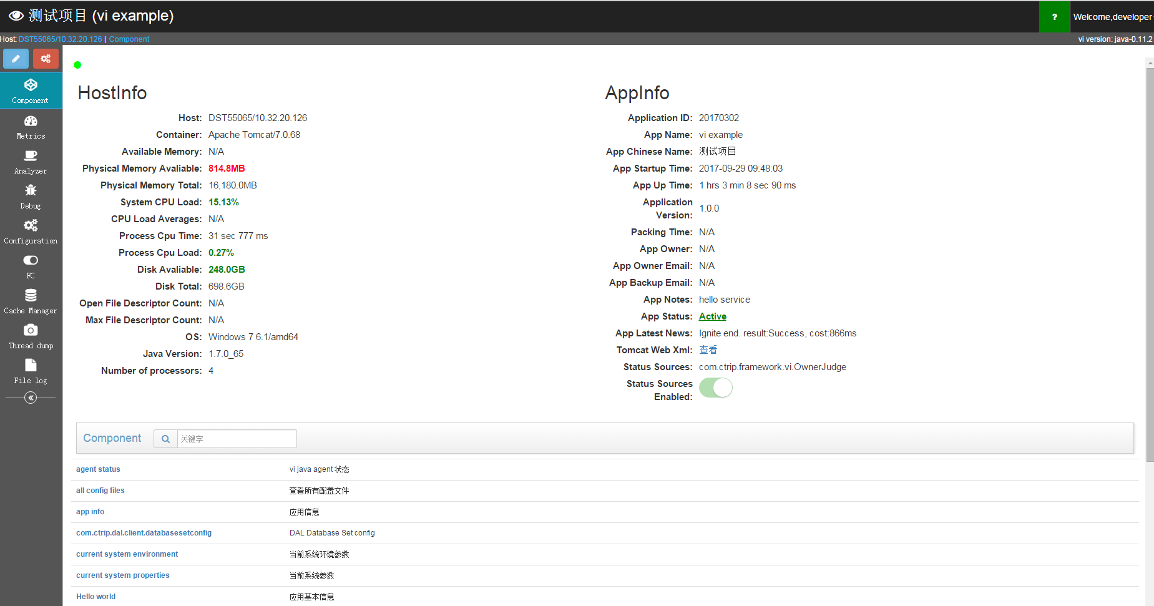
Task: Click the System CPU Load value 15.13%
Action: tap(223, 202)
